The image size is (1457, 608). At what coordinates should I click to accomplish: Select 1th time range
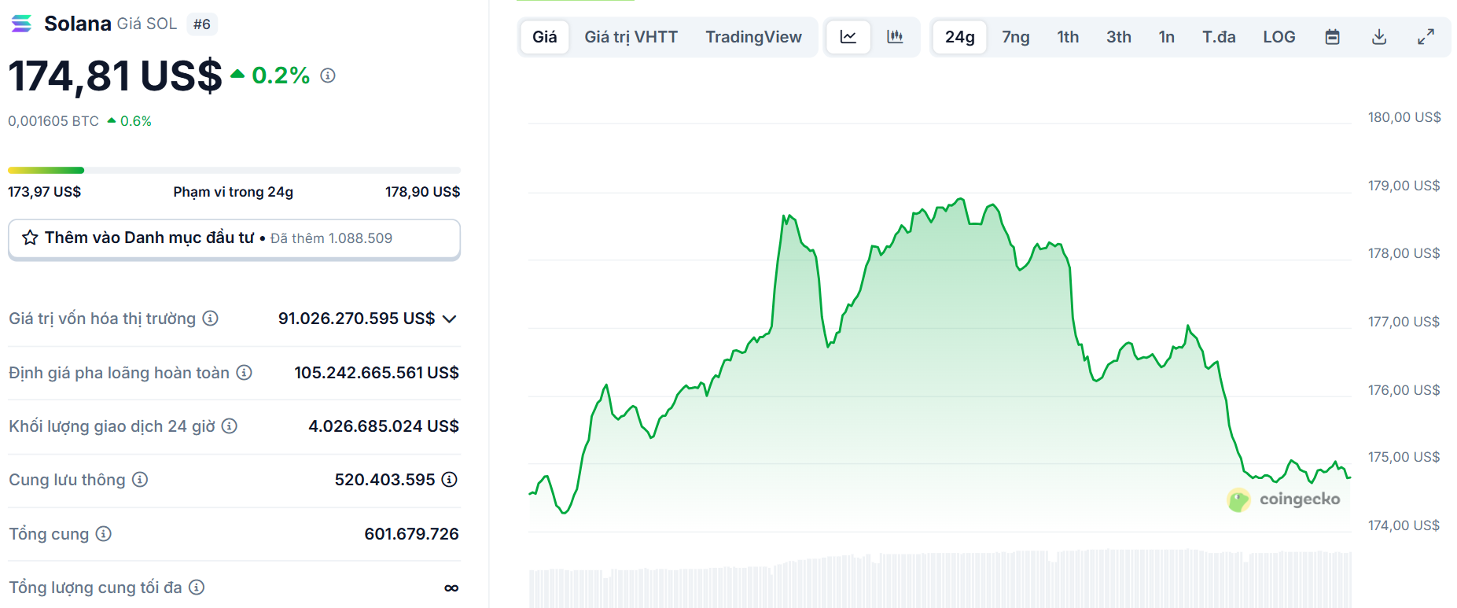click(1068, 37)
